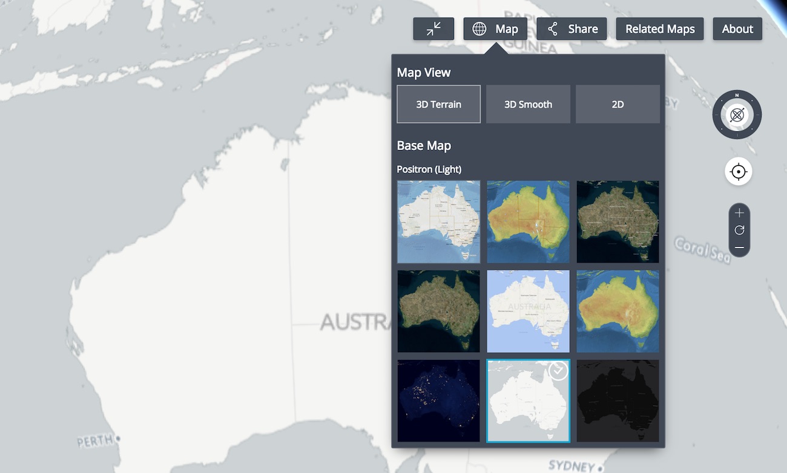787x473 pixels.
Task: Reset map bearing via the compass icon
Action: [737, 114]
